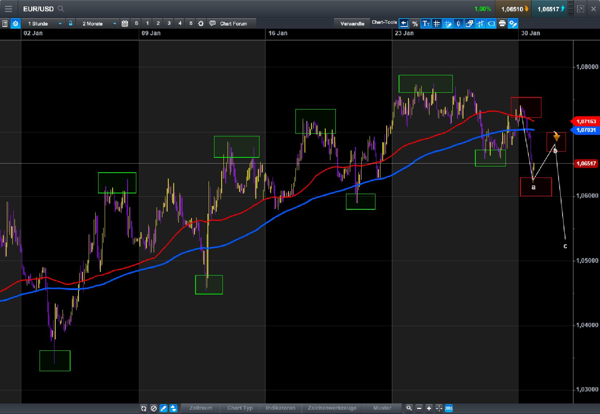Open the Chart Typ tab

pyautogui.click(x=240, y=408)
